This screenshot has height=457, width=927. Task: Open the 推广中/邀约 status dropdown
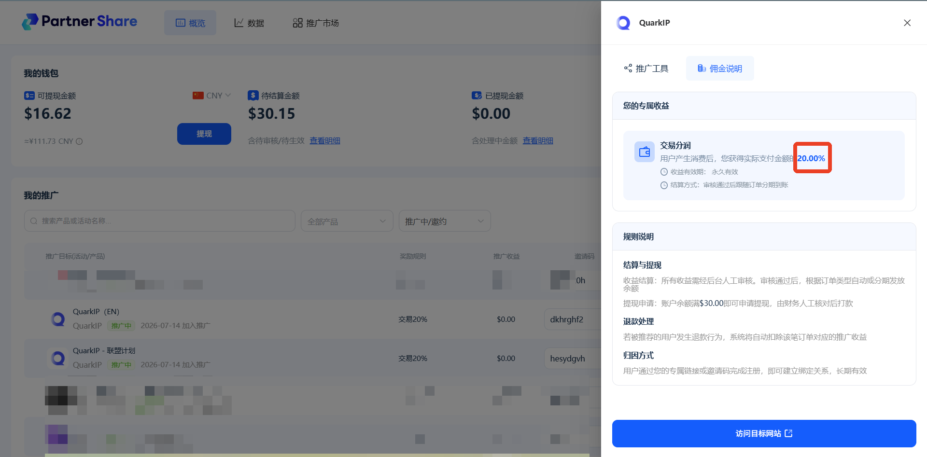[445, 221]
